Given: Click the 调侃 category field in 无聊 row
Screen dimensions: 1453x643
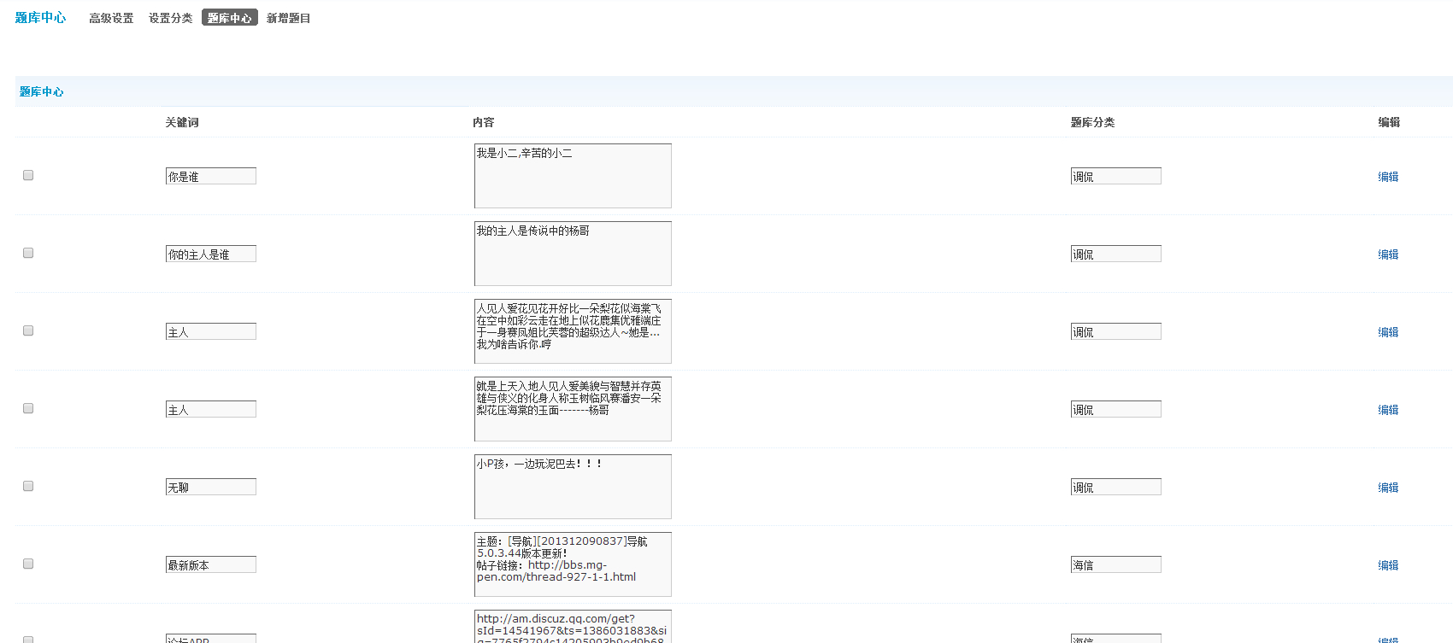Looking at the screenshot, I should (1116, 487).
